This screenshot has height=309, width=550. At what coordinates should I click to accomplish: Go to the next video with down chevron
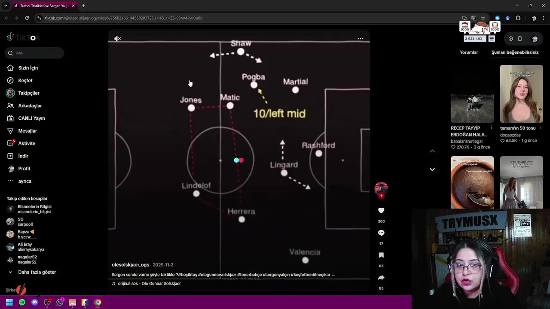point(432,169)
